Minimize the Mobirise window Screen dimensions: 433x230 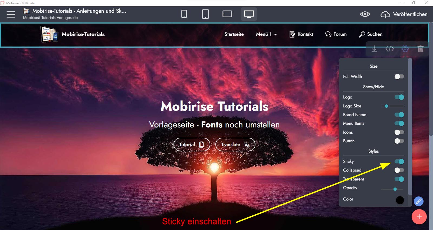click(402, 3)
